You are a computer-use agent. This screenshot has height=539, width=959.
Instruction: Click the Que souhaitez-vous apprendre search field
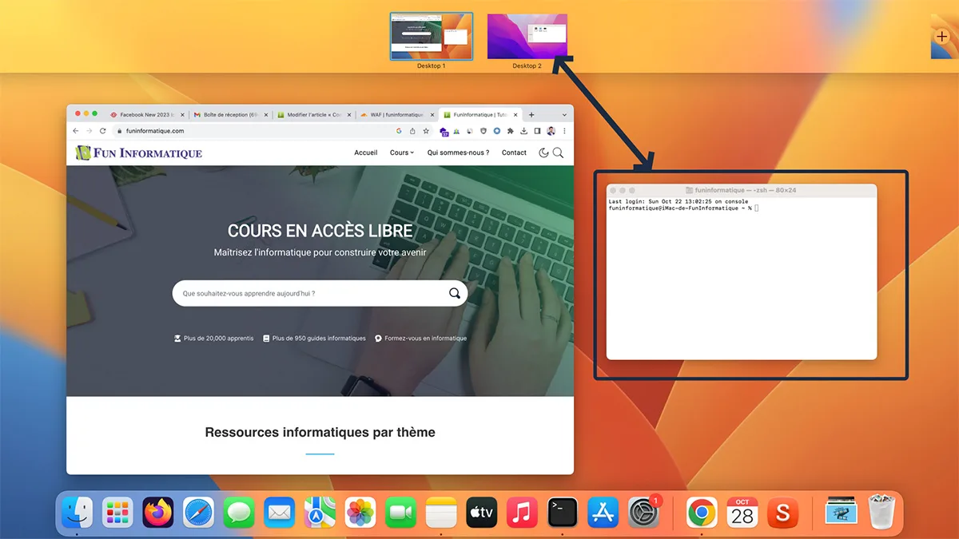pos(320,293)
